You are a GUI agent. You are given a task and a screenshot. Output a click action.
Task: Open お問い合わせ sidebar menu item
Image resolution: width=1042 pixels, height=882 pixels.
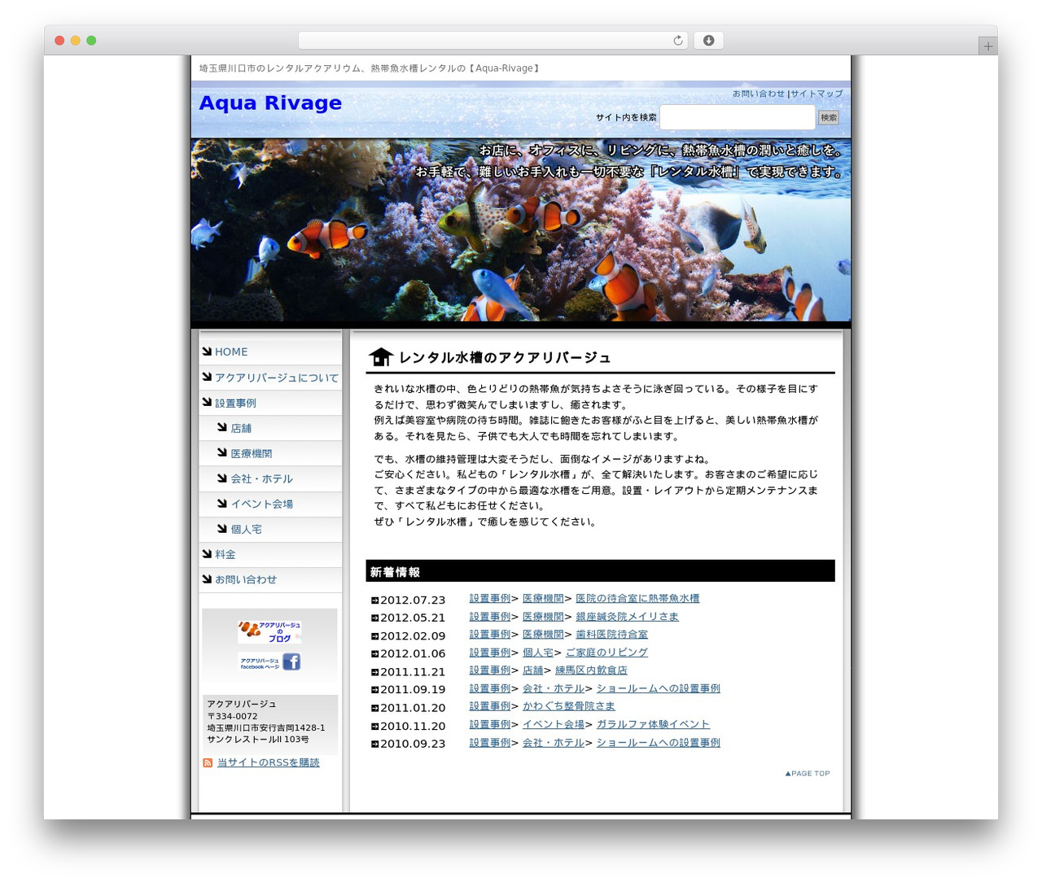click(246, 579)
